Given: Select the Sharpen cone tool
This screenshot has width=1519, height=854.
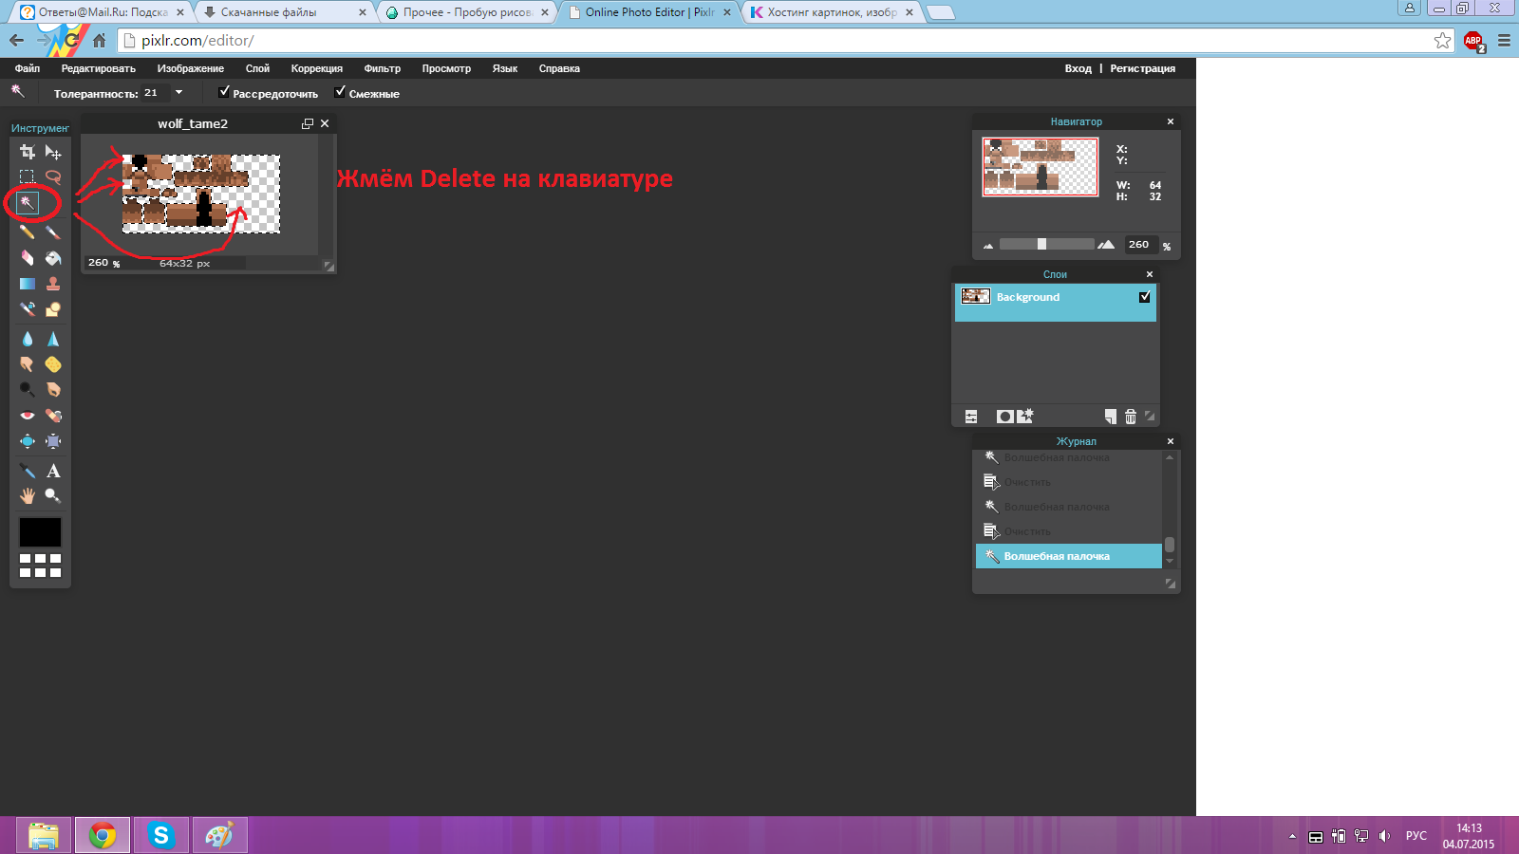Looking at the screenshot, I should point(53,339).
